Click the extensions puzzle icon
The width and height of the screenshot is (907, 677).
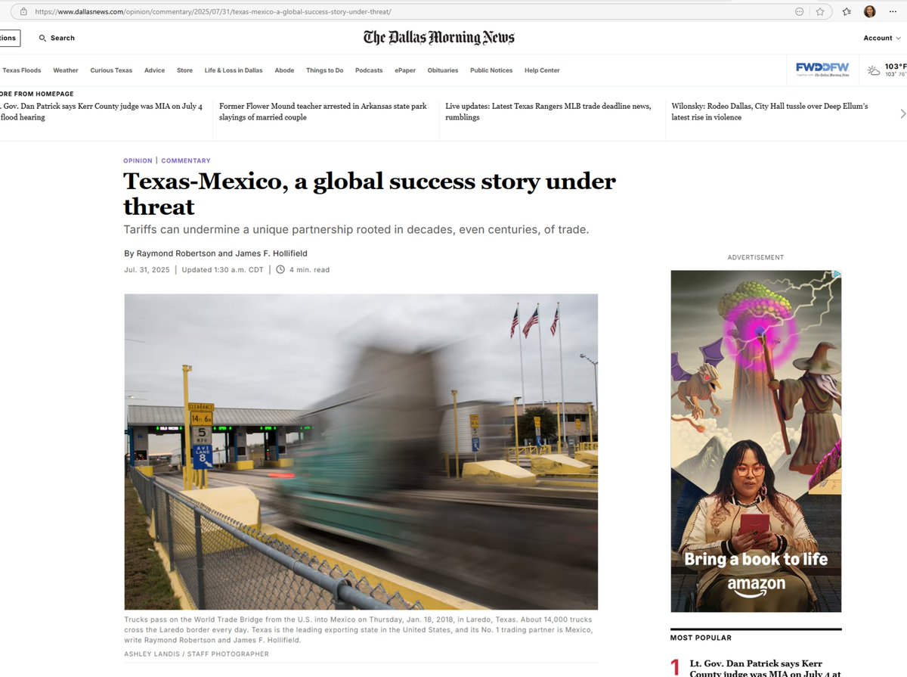coord(799,11)
